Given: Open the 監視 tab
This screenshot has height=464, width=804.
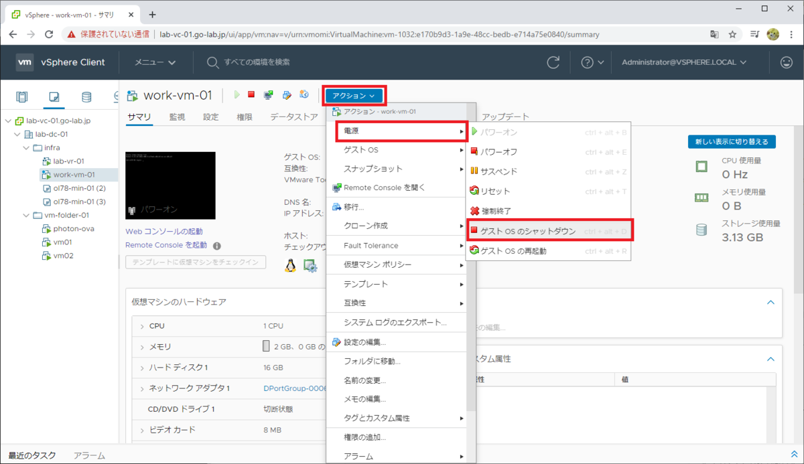Looking at the screenshot, I should [177, 117].
